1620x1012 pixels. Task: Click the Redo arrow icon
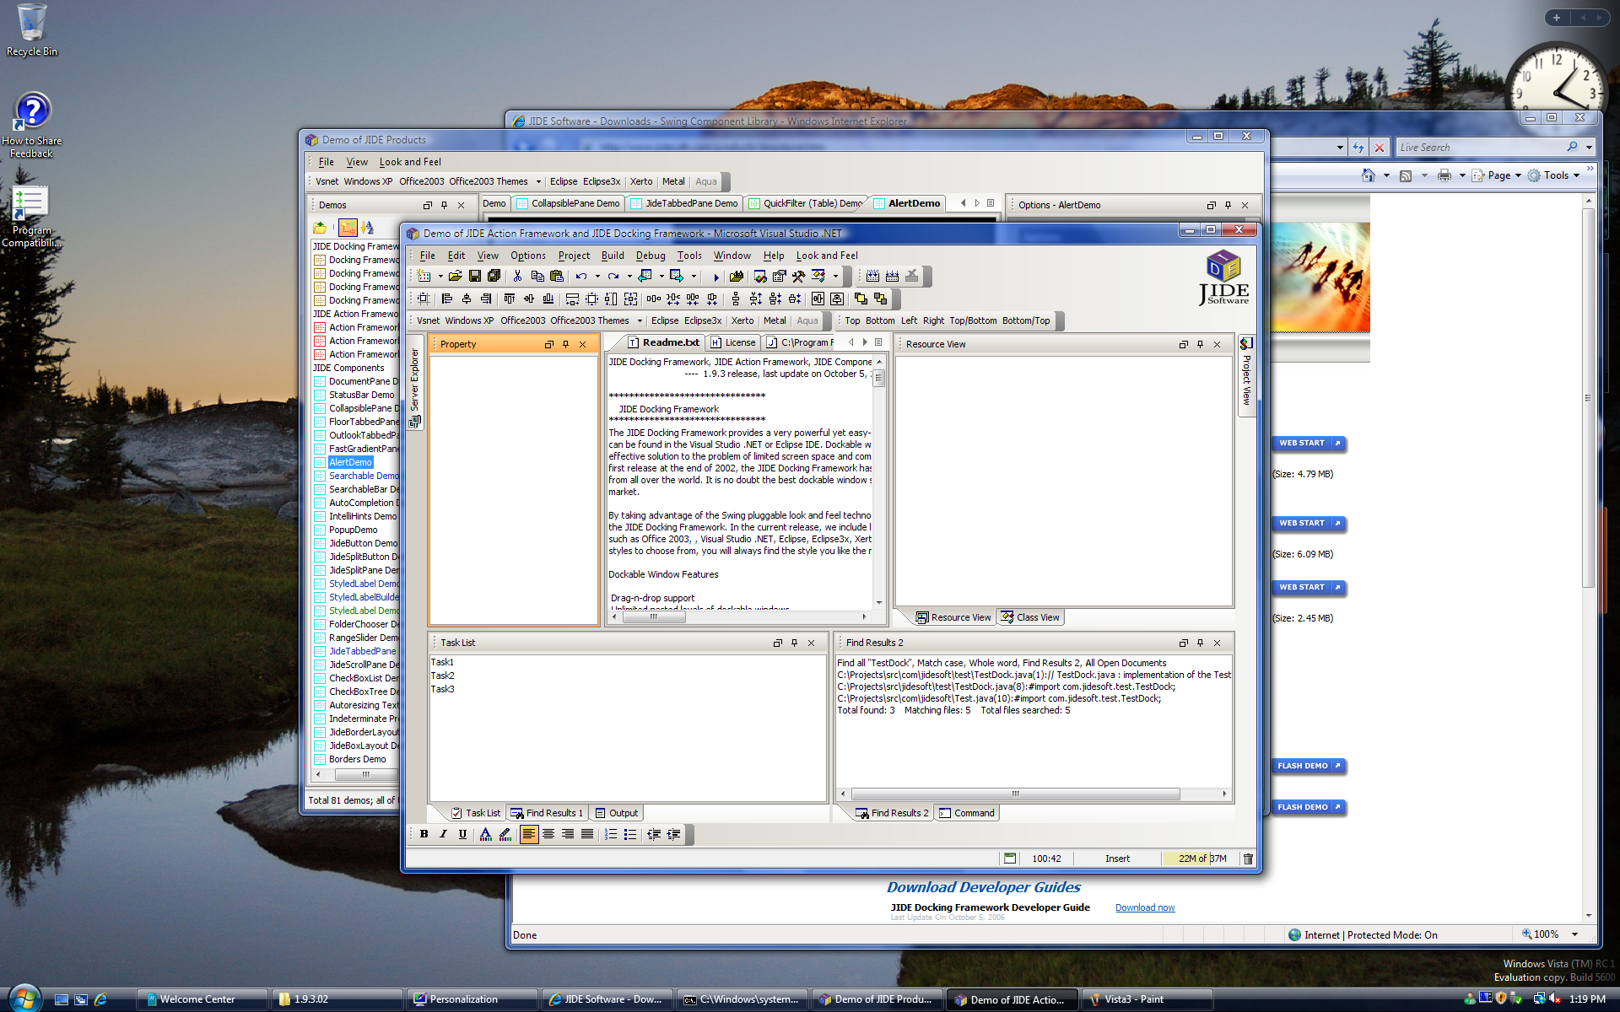[x=613, y=276]
